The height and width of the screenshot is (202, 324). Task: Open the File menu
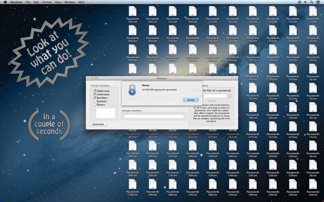tap(28, 2)
